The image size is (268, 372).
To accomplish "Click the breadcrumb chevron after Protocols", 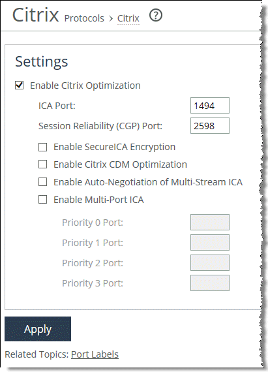I will point(111,18).
